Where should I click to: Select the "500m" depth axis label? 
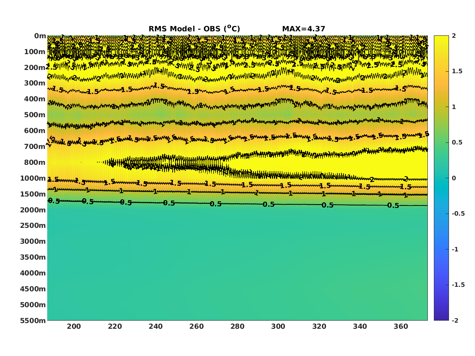(x=35, y=115)
